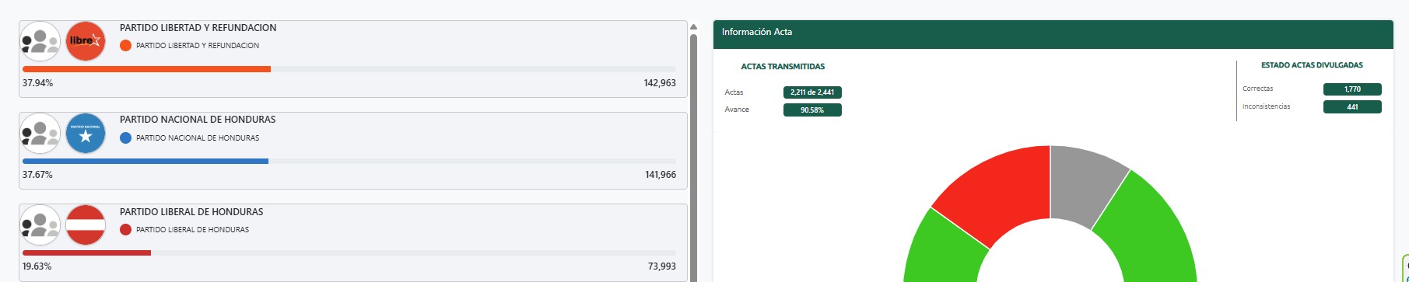Click the orange 37.94% progress bar
The image size is (1409, 282).
(146, 69)
